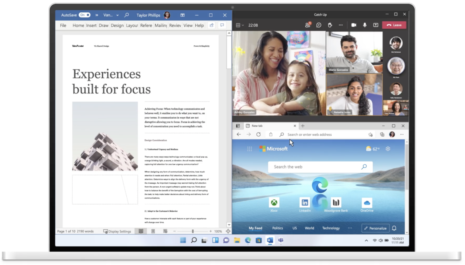Click Word scrollbar up arrow
465x265 pixels.
(229, 33)
